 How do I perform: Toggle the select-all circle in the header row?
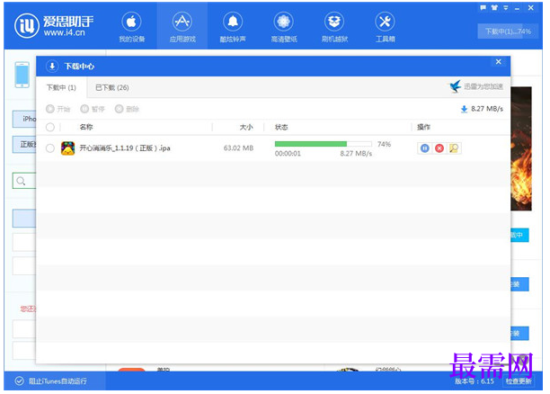click(x=50, y=127)
